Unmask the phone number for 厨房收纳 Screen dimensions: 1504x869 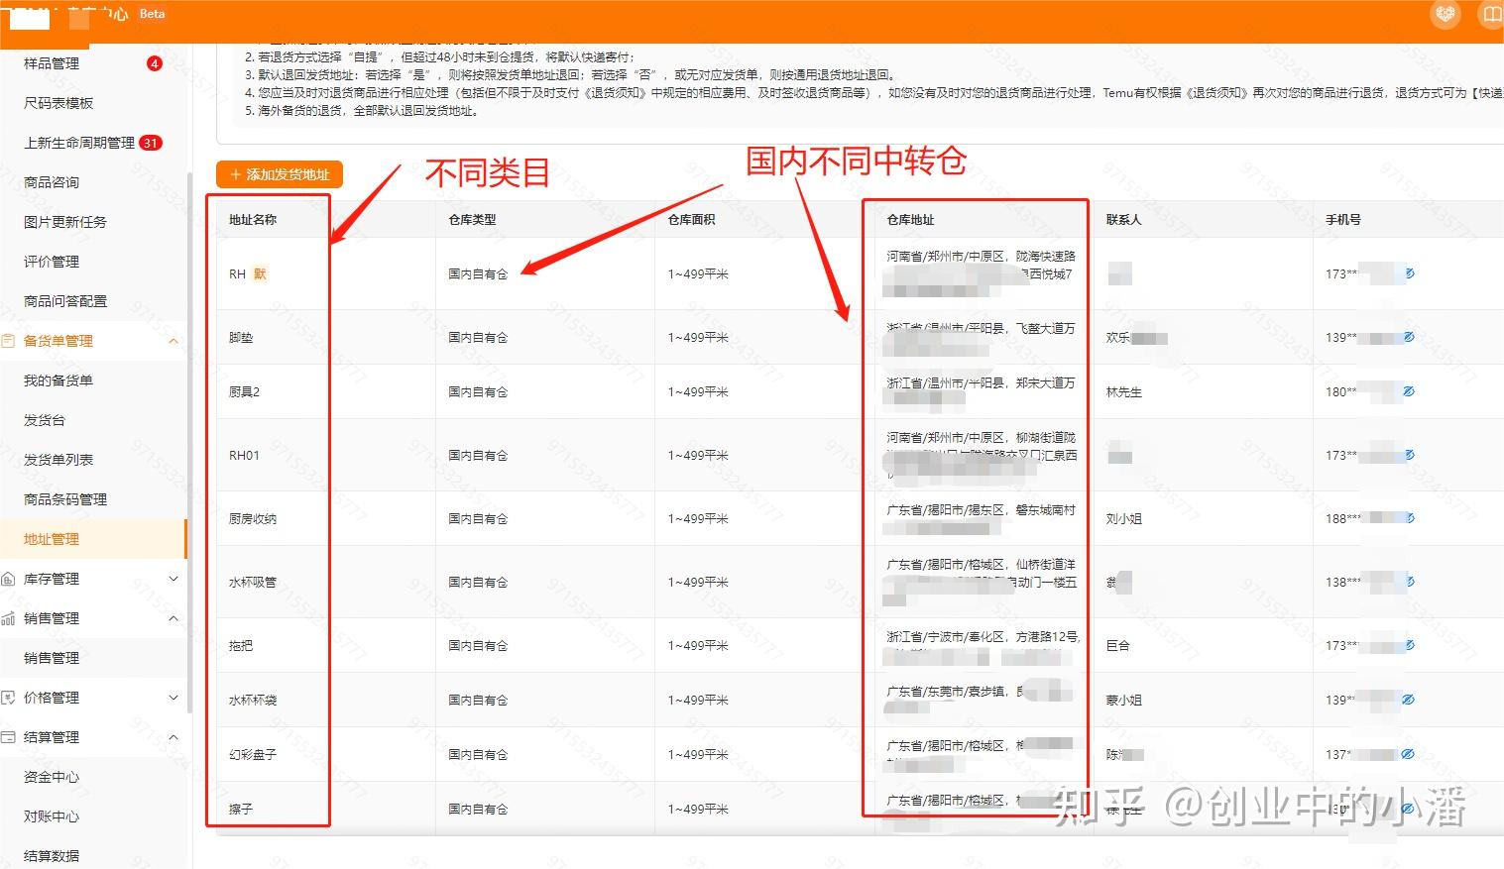tap(1409, 518)
